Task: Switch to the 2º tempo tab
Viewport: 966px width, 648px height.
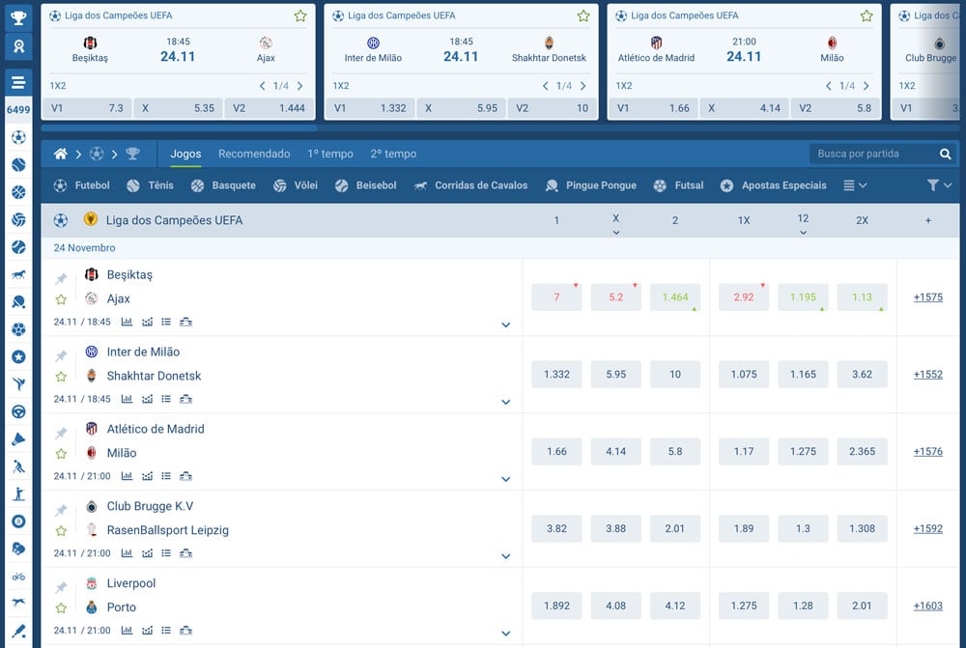Action: coord(393,154)
